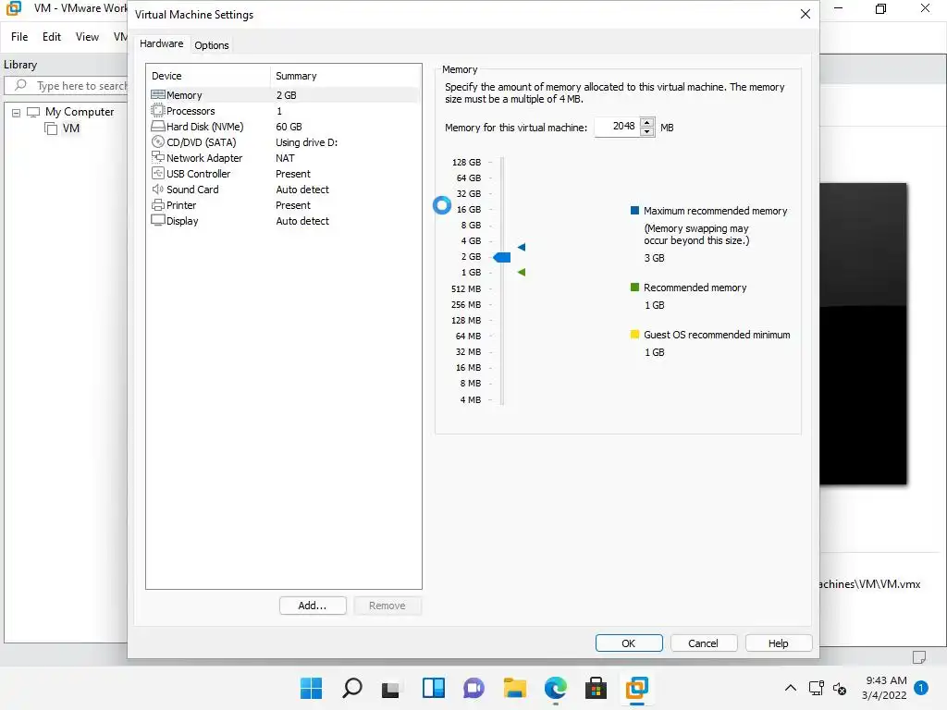Viewport: 947px width, 710px height.
Task: Click the library search box
Action: pos(67,86)
